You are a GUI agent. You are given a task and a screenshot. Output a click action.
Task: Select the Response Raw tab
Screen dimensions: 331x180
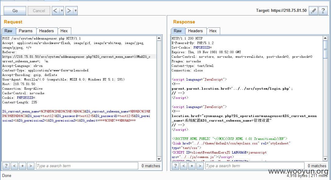[x=178, y=31]
